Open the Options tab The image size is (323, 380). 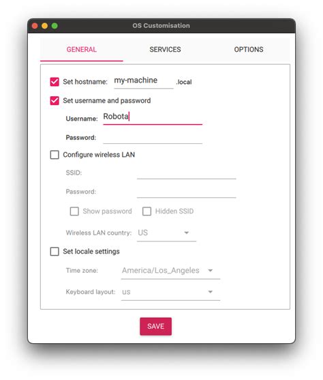(x=249, y=50)
